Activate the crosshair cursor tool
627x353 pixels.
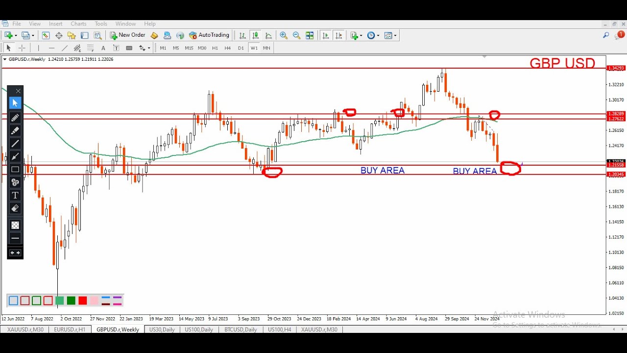(22, 48)
